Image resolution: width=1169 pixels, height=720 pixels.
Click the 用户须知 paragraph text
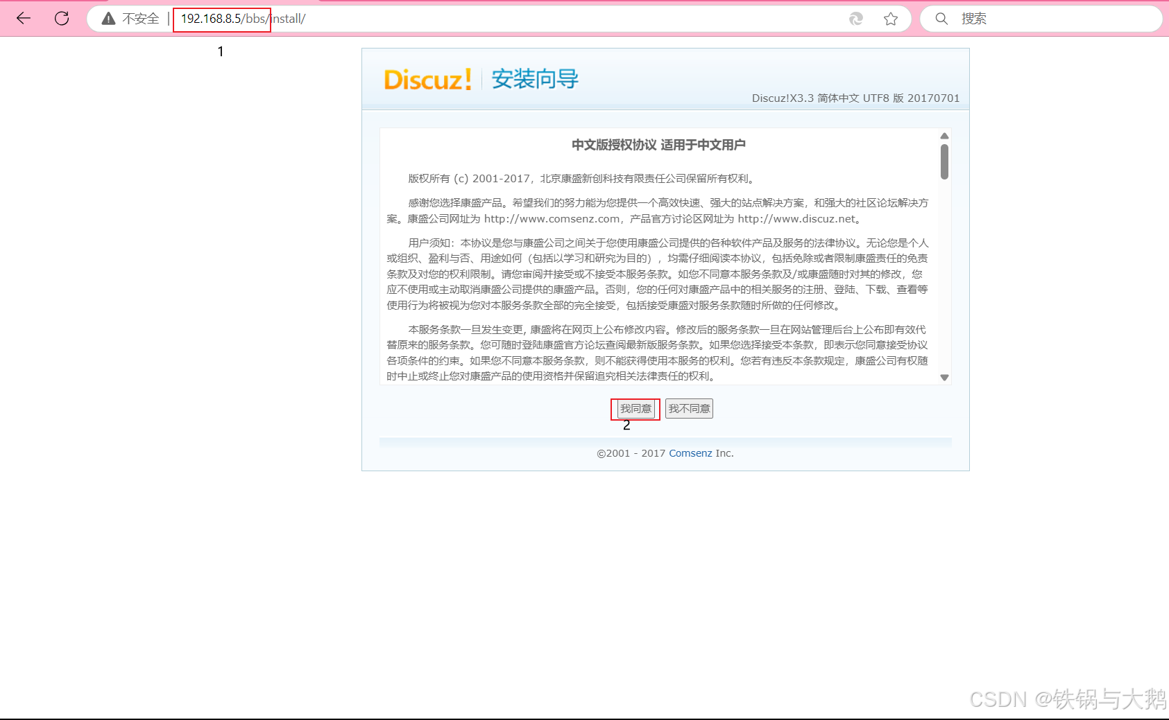tap(658, 274)
